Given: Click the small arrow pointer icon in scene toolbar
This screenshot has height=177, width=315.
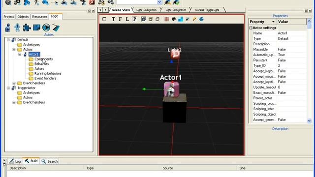Looking at the screenshot, I should pyautogui.click(x=188, y=19).
